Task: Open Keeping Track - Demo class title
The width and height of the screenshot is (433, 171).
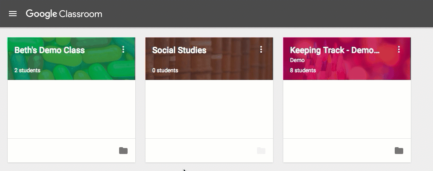Action: click(335, 50)
